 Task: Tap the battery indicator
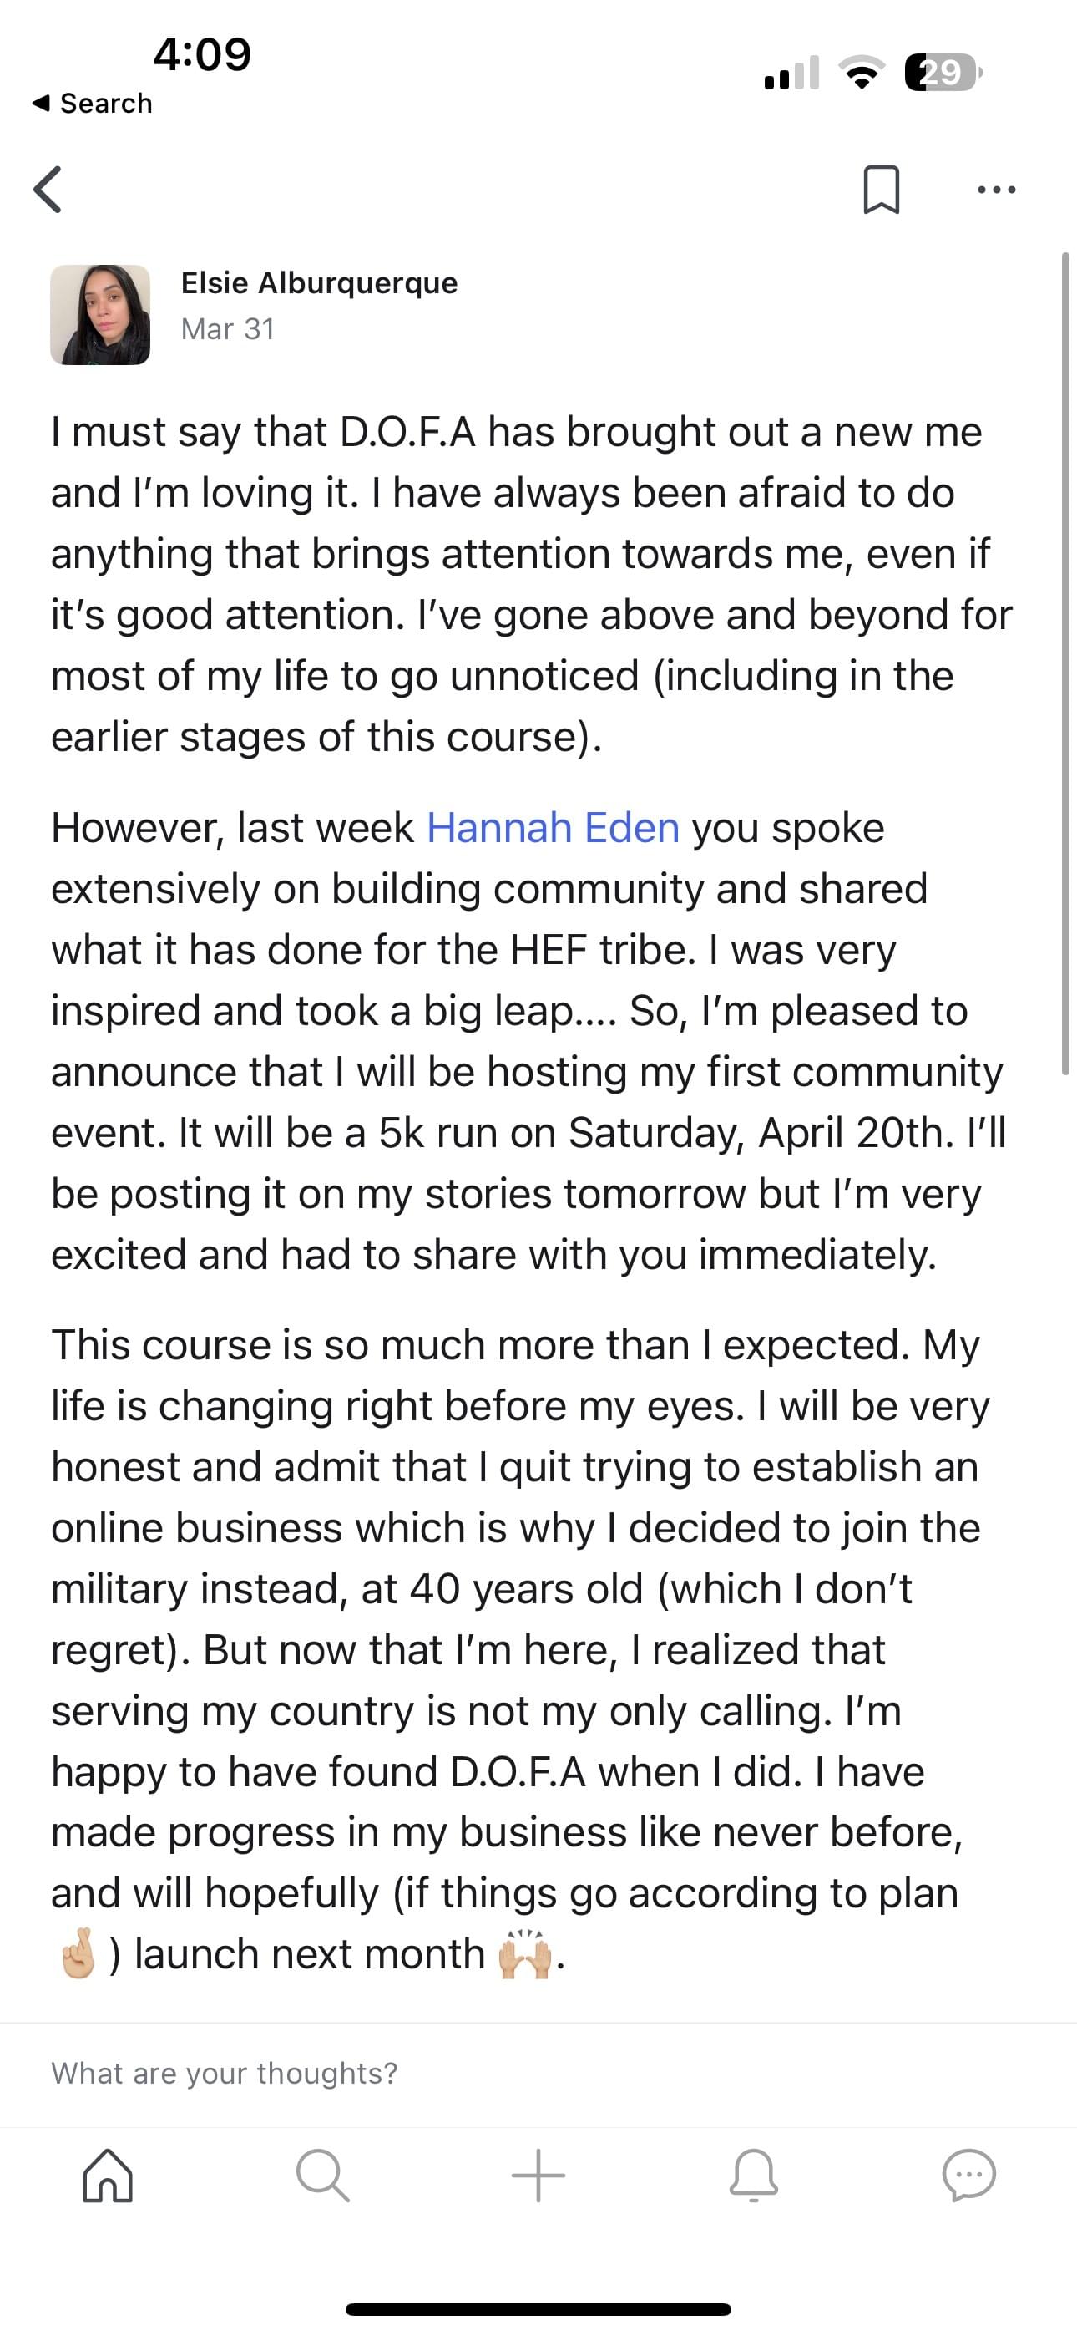coord(943,73)
